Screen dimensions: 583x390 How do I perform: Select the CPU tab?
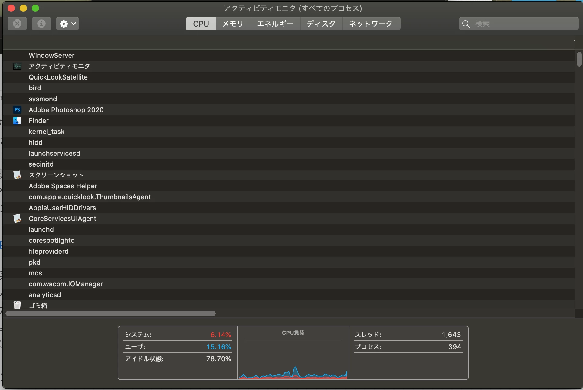pyautogui.click(x=201, y=24)
